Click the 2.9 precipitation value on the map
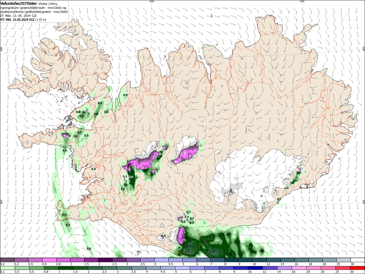365x274 pixels. [x=212, y=252]
